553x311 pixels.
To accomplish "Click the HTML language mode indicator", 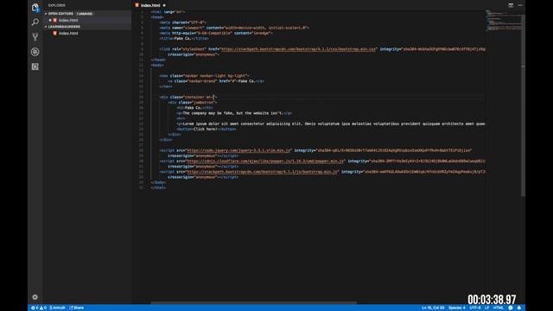I will [499, 308].
